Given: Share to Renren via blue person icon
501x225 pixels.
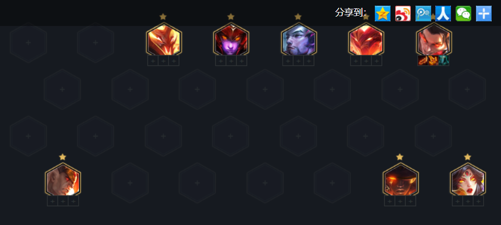Looking at the screenshot, I should click(x=443, y=14).
